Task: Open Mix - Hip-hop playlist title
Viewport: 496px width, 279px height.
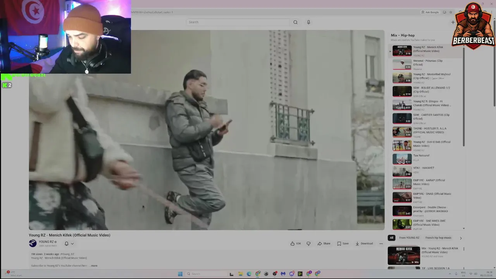Action: click(403, 35)
